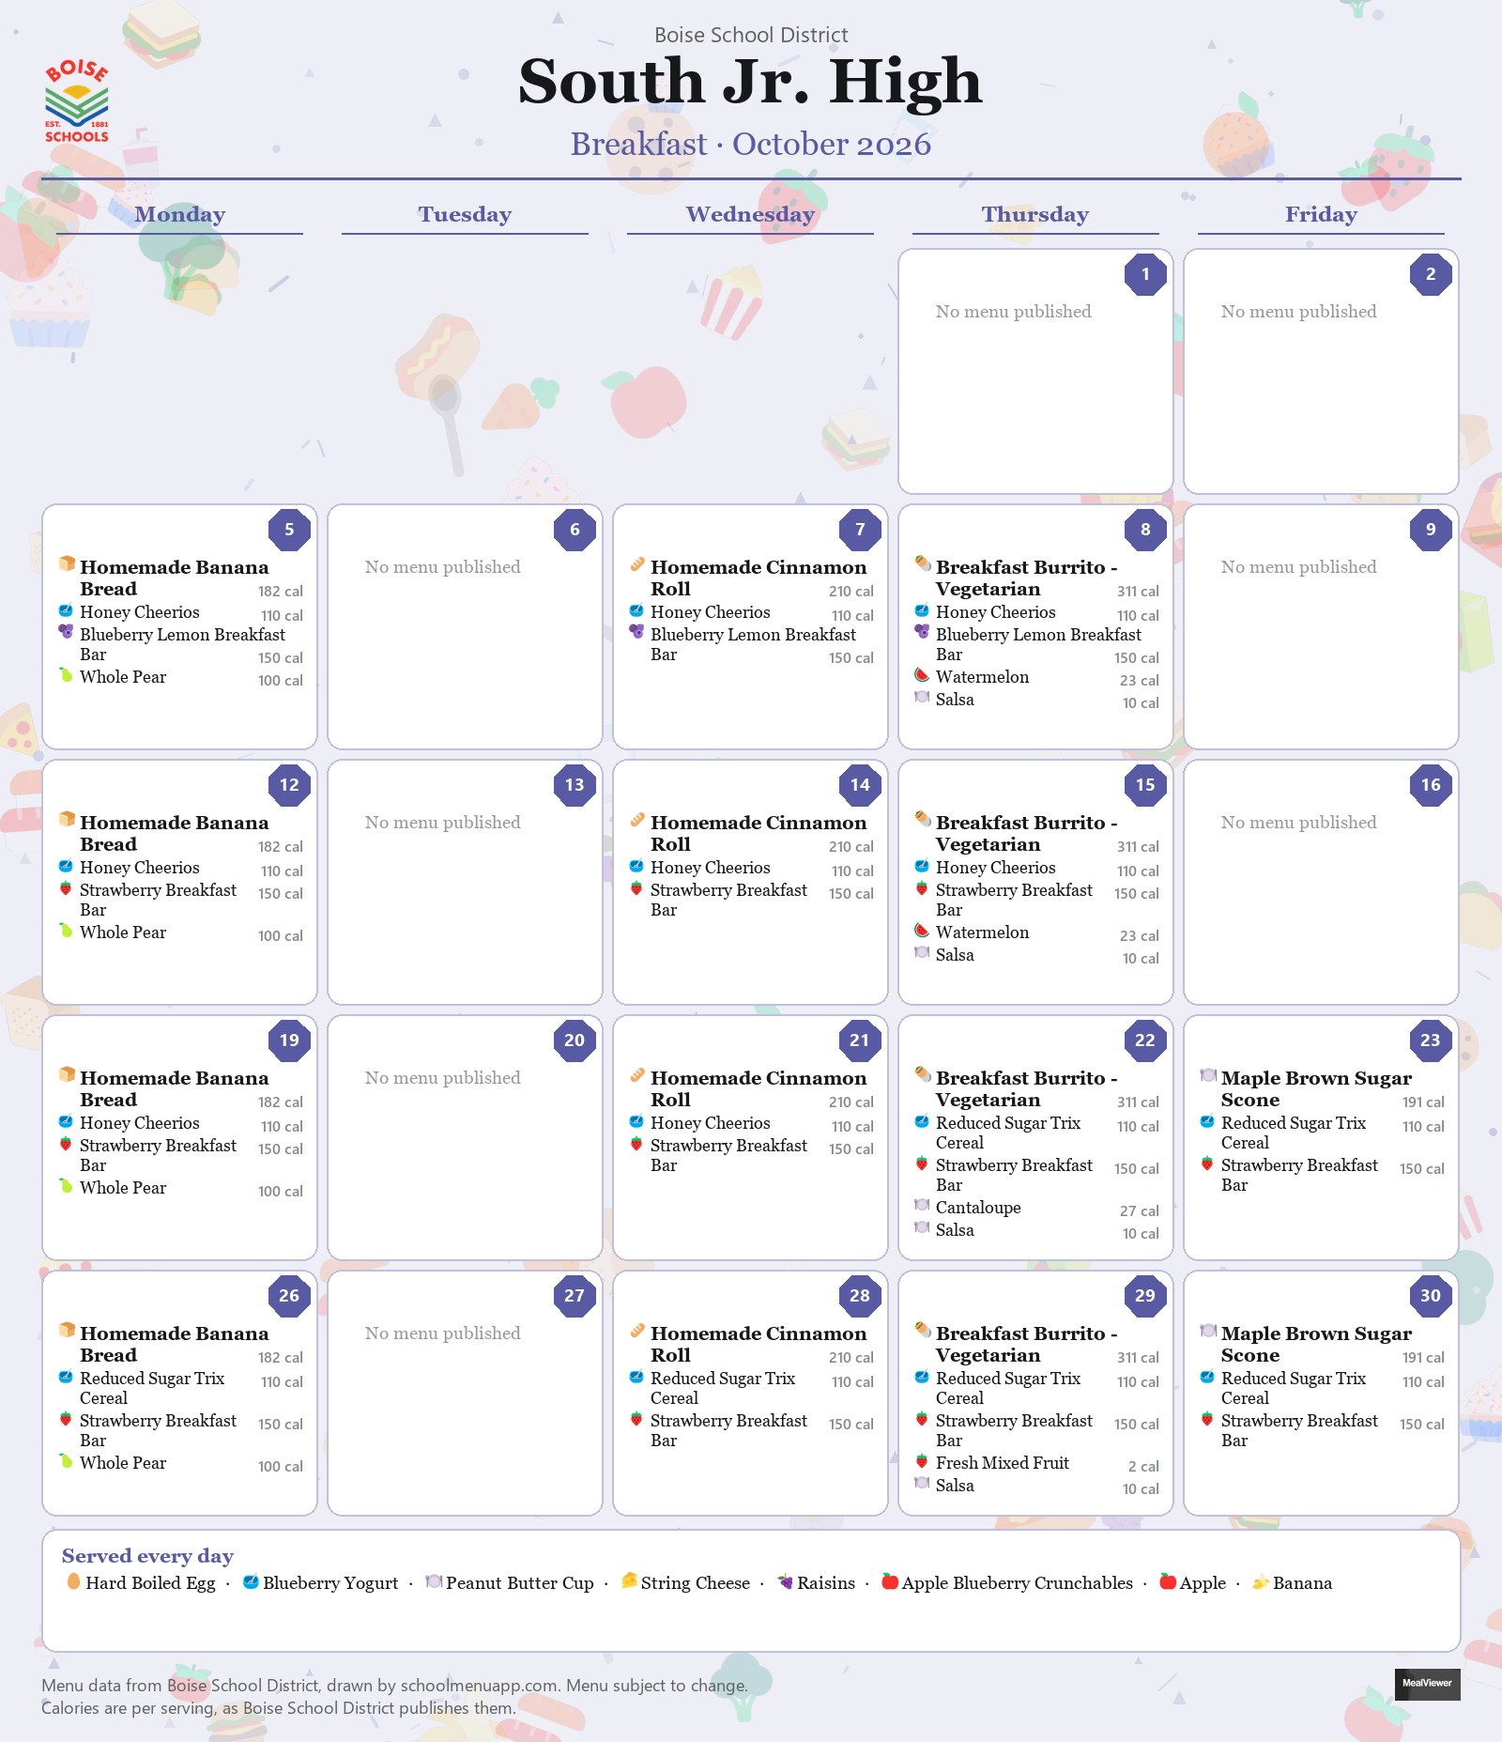Click the MealViewer badge in the footer

click(1427, 1684)
